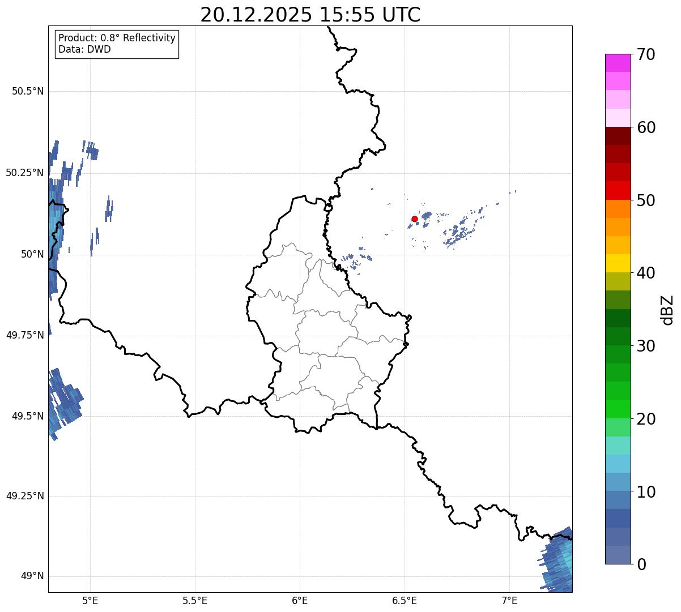Click the 50°N latitude label
The width and height of the screenshot is (681, 612).
pos(32,254)
